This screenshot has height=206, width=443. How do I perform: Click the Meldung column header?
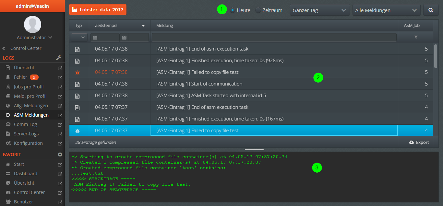click(x=274, y=25)
